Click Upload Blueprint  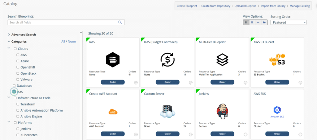pyautogui.click(x=245, y=6)
